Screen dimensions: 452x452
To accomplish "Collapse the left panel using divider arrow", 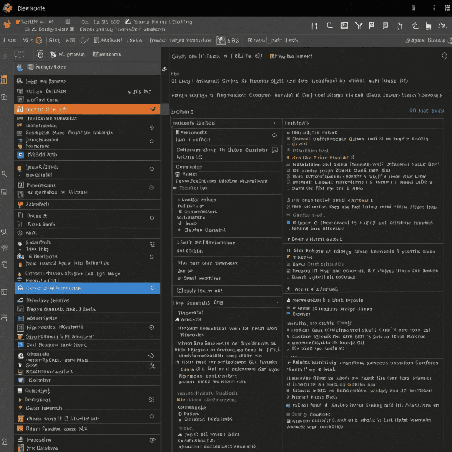I will point(165,69).
